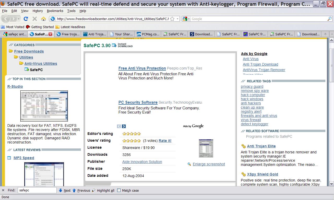Click the magnifier search icon
The image size is (334, 200).
pyautogui.click(x=330, y=19)
